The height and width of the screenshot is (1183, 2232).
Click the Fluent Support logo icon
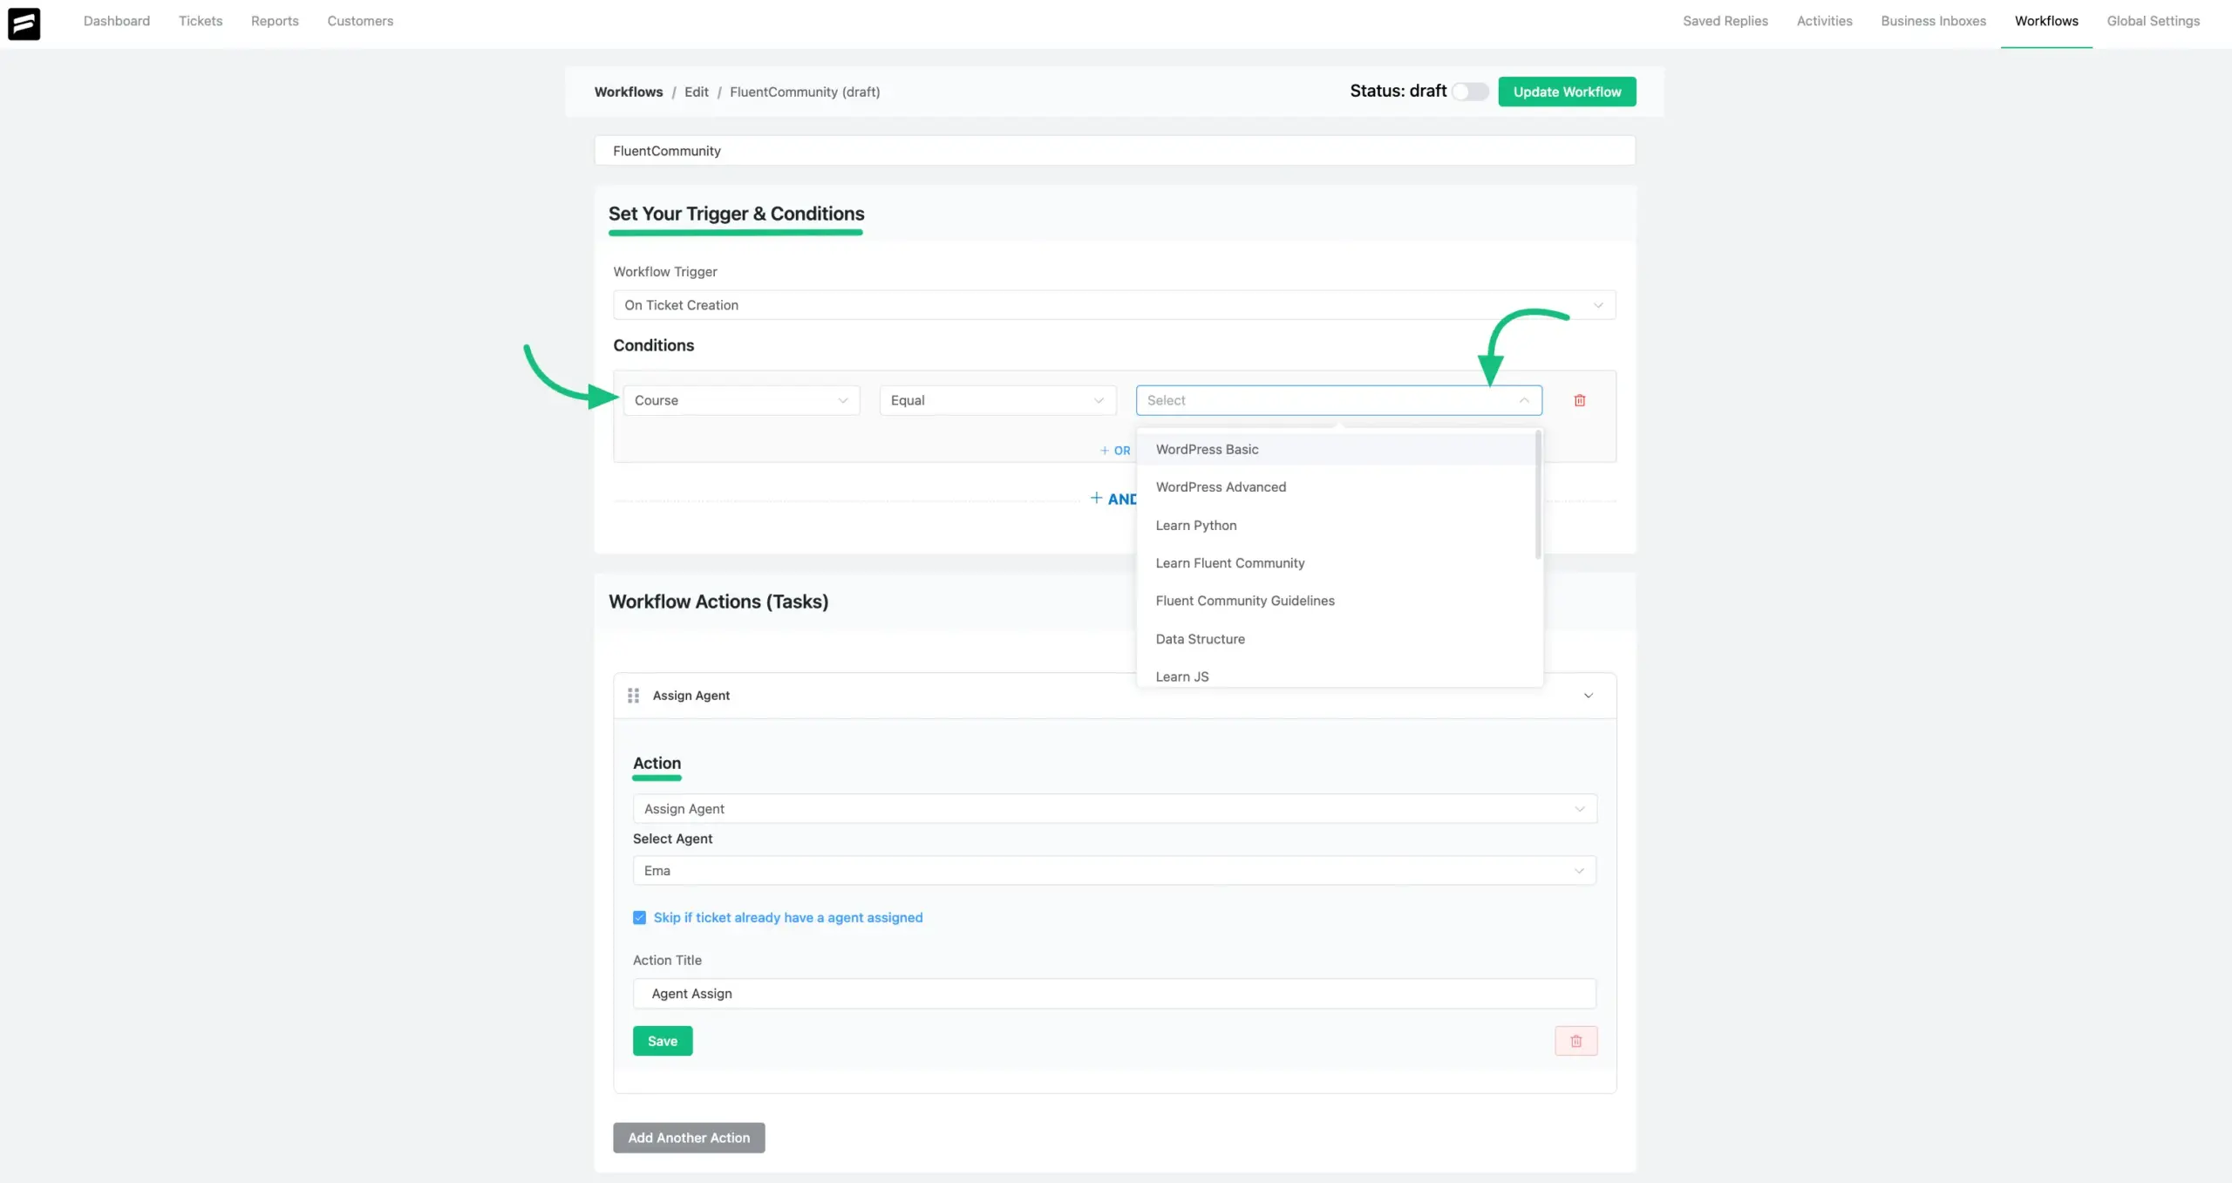[x=24, y=24]
